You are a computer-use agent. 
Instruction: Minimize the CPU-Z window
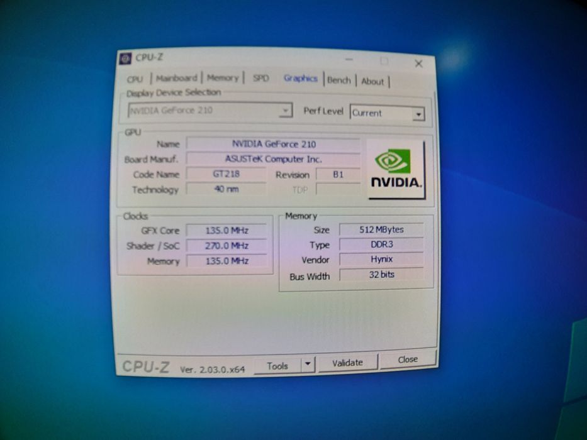coord(349,60)
